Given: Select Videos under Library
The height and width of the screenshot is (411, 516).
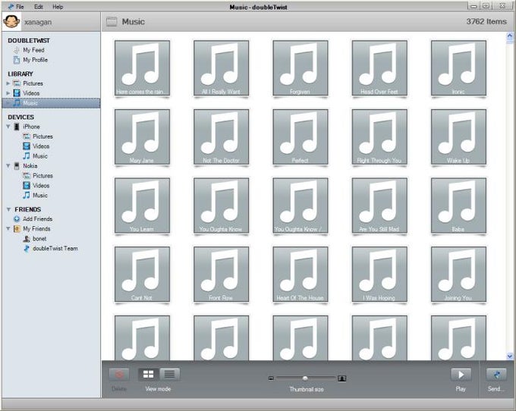Looking at the screenshot, I should [31, 93].
